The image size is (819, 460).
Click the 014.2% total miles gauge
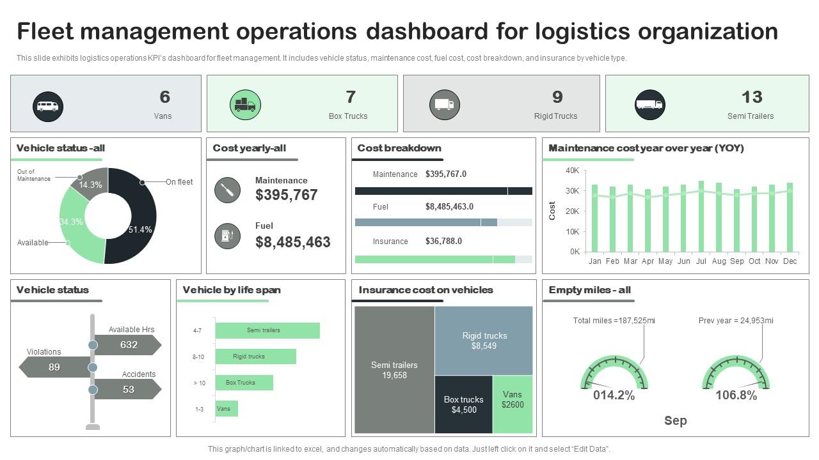pos(614,373)
